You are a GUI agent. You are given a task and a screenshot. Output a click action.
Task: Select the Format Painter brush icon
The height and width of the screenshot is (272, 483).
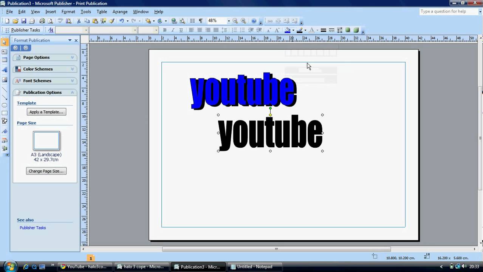(112, 21)
